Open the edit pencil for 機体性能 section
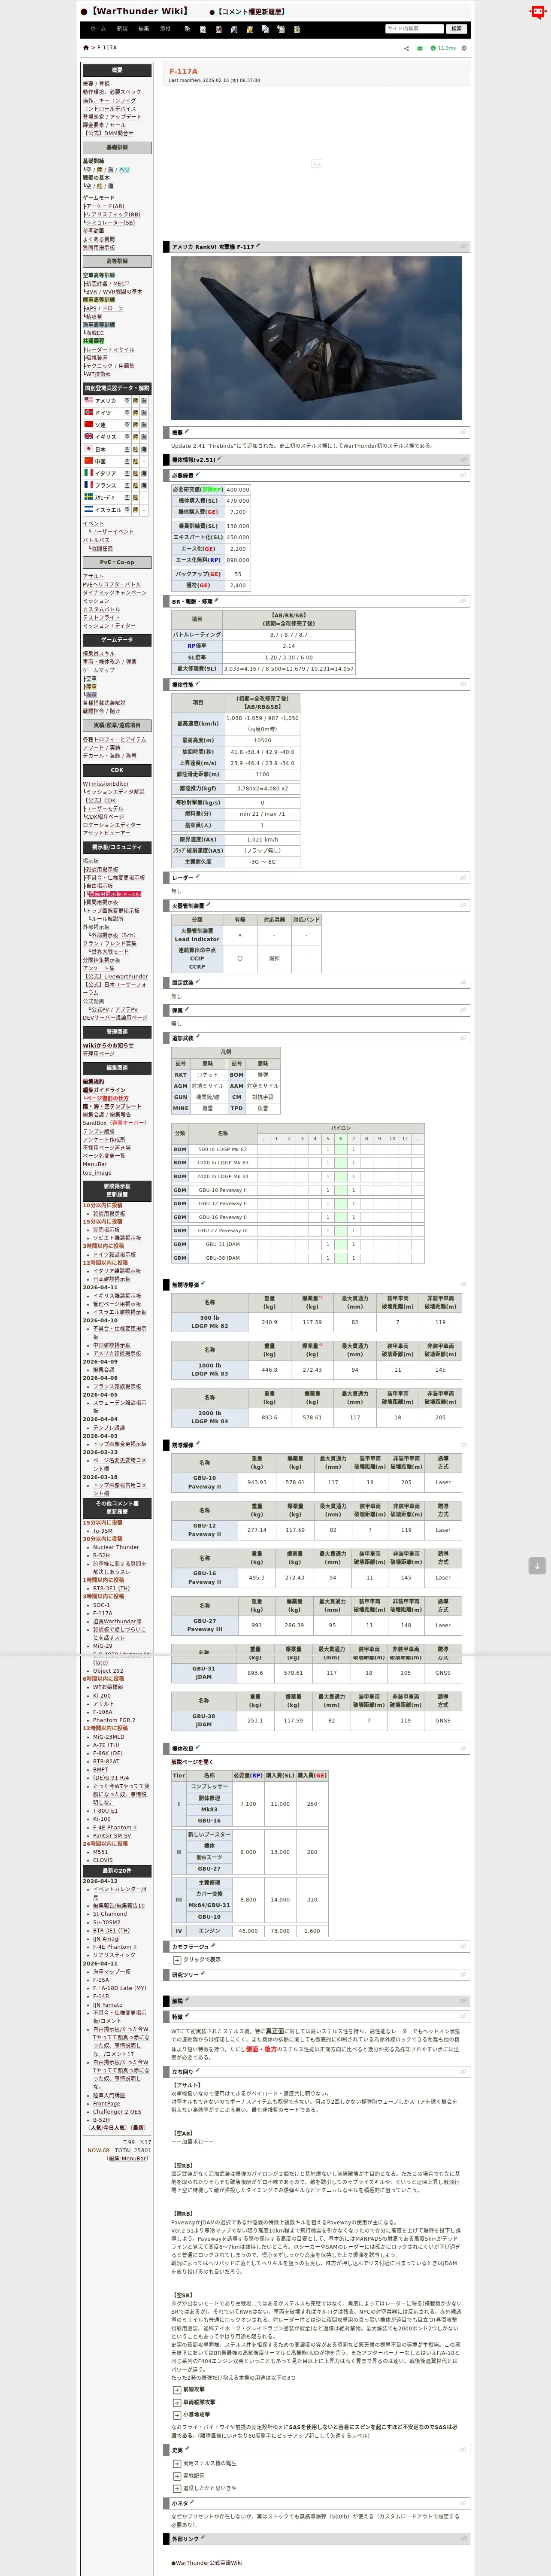 click(198, 684)
